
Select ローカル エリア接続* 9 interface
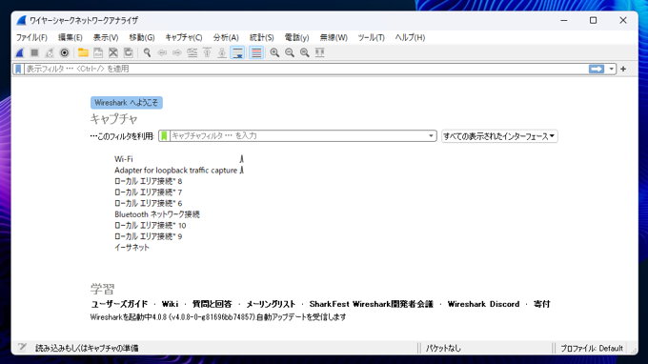[148, 236]
